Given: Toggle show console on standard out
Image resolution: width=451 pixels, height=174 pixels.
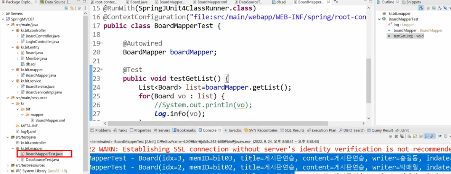Looking at the screenshot, I should [x=426, y=136].
